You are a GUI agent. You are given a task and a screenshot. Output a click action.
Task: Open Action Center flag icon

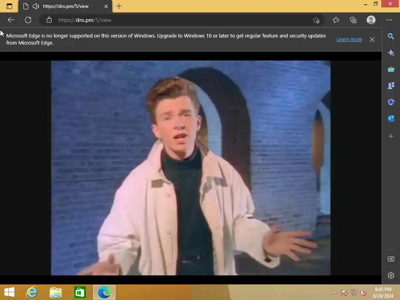tap(344, 293)
